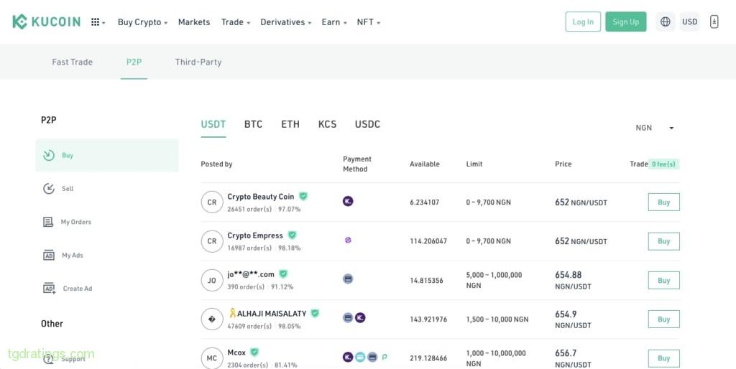
Task: Select the USDC coin tab
Action: (x=367, y=124)
